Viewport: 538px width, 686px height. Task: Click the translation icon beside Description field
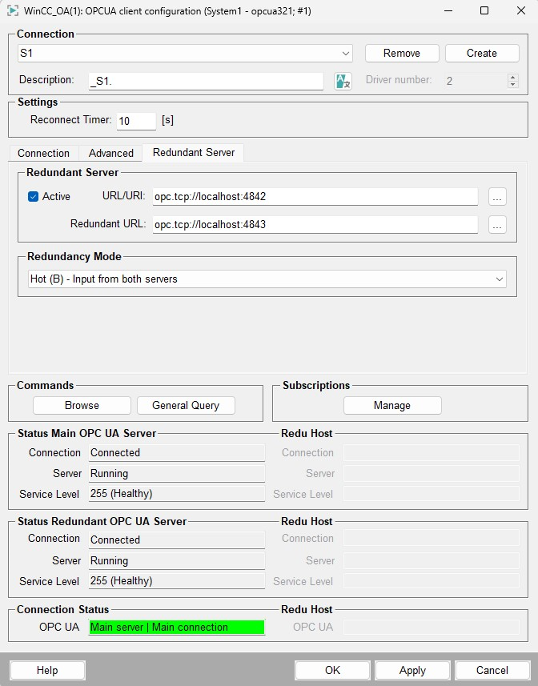click(x=343, y=81)
